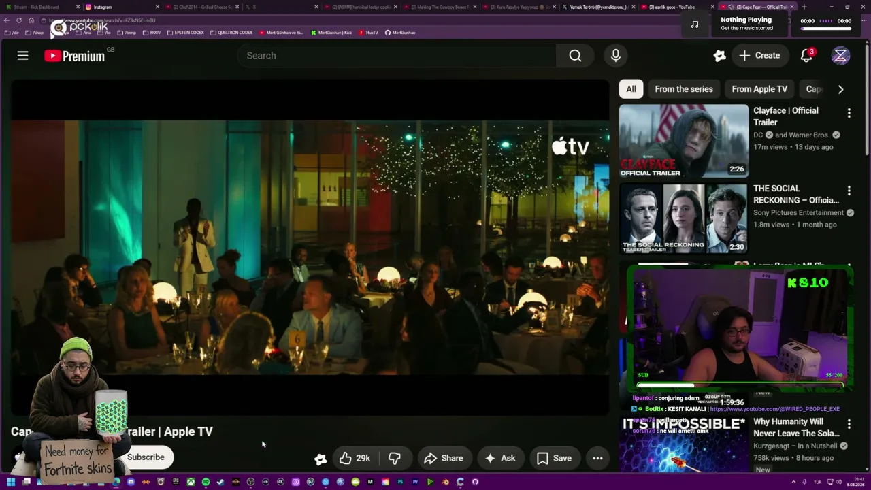The image size is (871, 490).
Task: Open YouTube notifications bell
Action: [x=806, y=56]
